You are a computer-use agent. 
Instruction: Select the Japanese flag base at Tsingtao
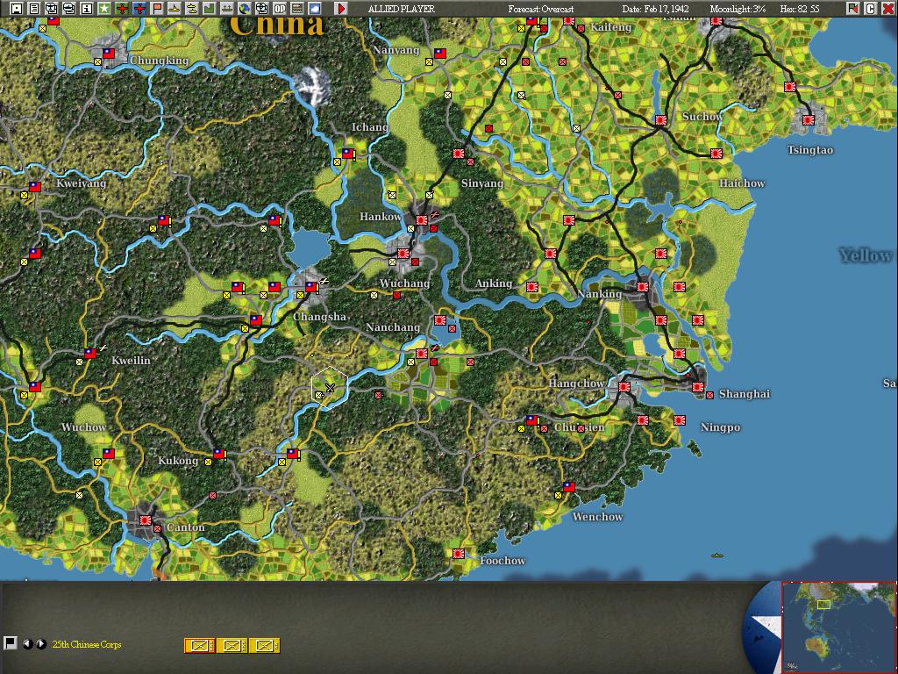point(808,120)
